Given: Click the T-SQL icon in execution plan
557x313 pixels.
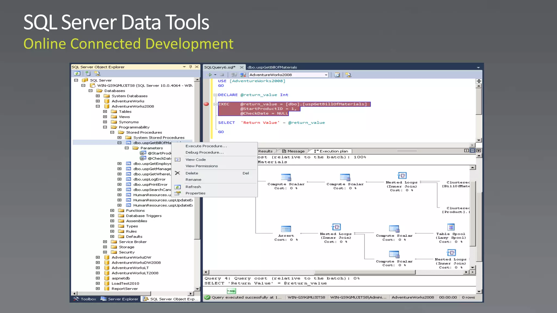Looking at the screenshot, I should (231, 291).
